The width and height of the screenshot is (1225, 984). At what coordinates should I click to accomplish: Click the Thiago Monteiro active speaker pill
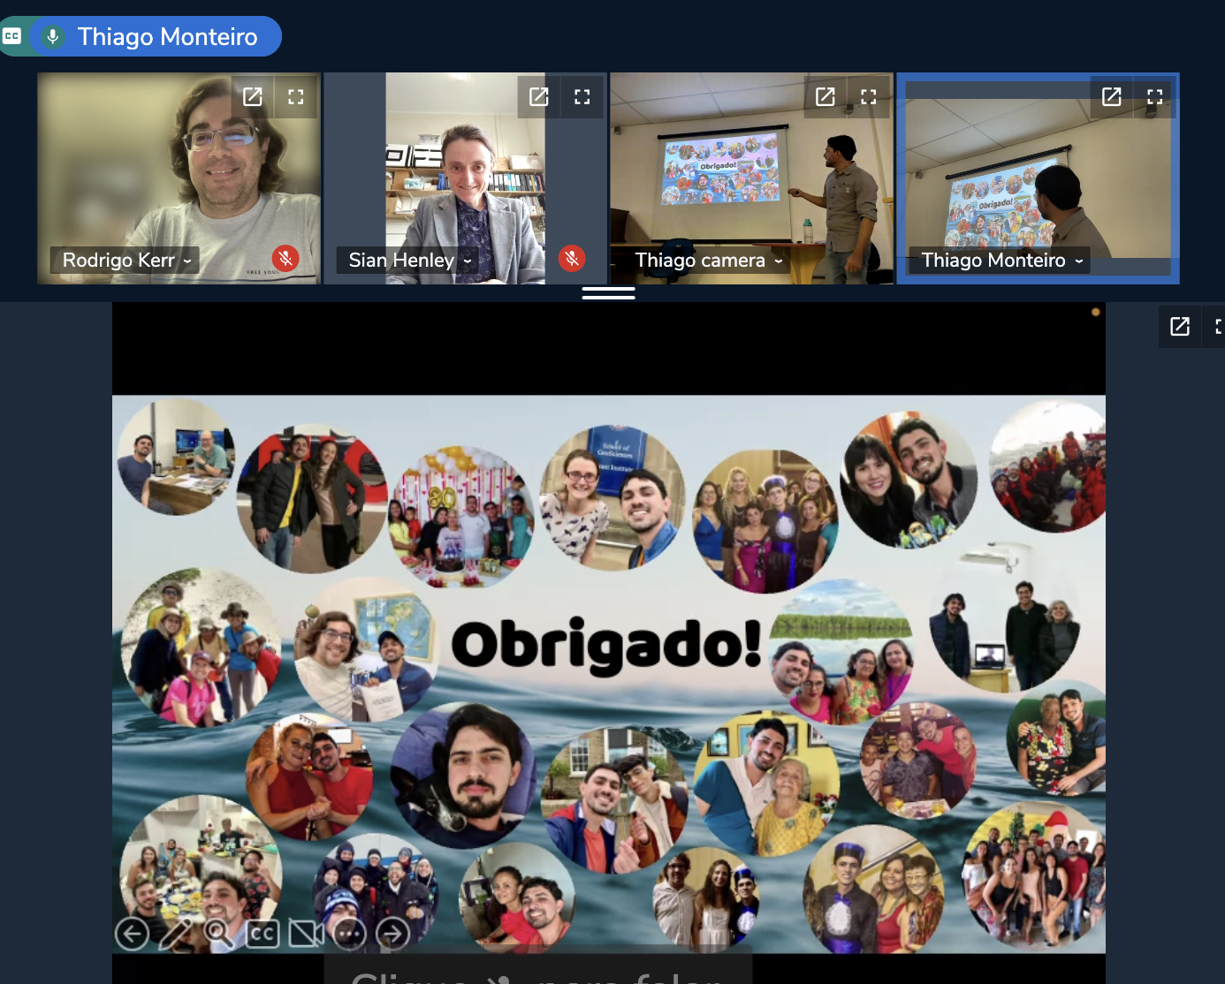pos(156,36)
